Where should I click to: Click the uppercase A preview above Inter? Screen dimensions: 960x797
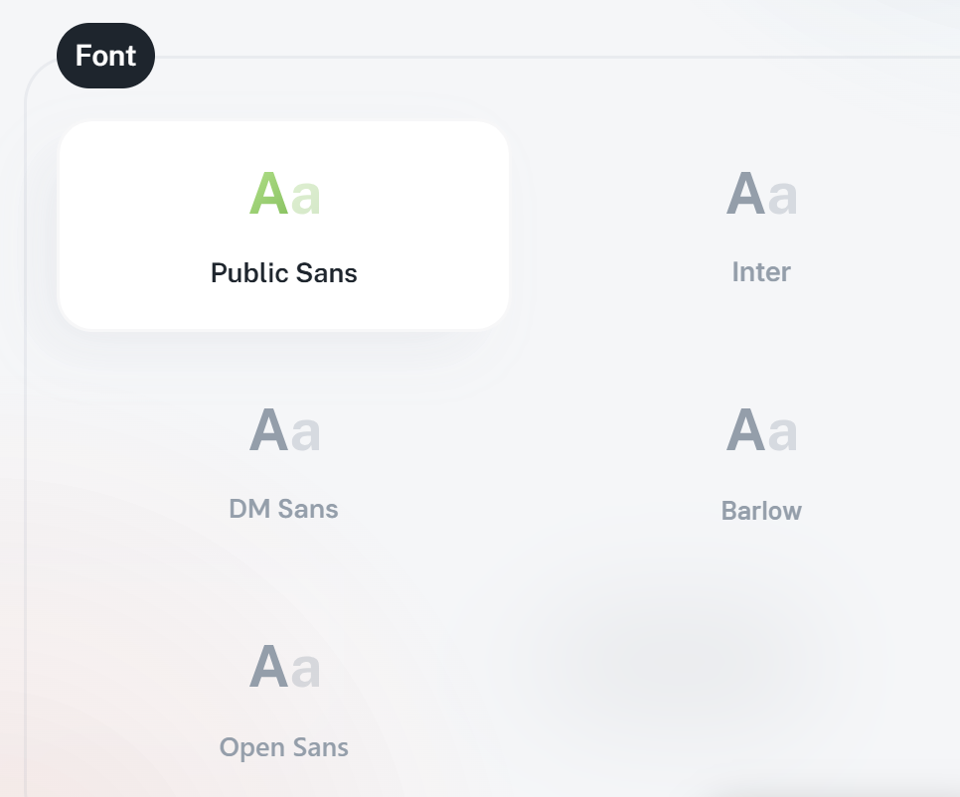click(745, 194)
